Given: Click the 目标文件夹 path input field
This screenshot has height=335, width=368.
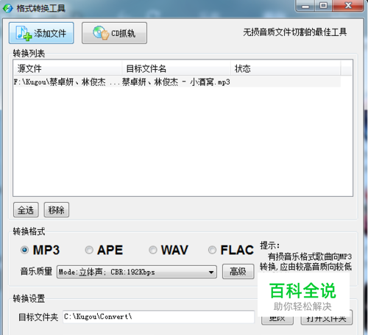Looking at the screenshot, I should point(158,317).
